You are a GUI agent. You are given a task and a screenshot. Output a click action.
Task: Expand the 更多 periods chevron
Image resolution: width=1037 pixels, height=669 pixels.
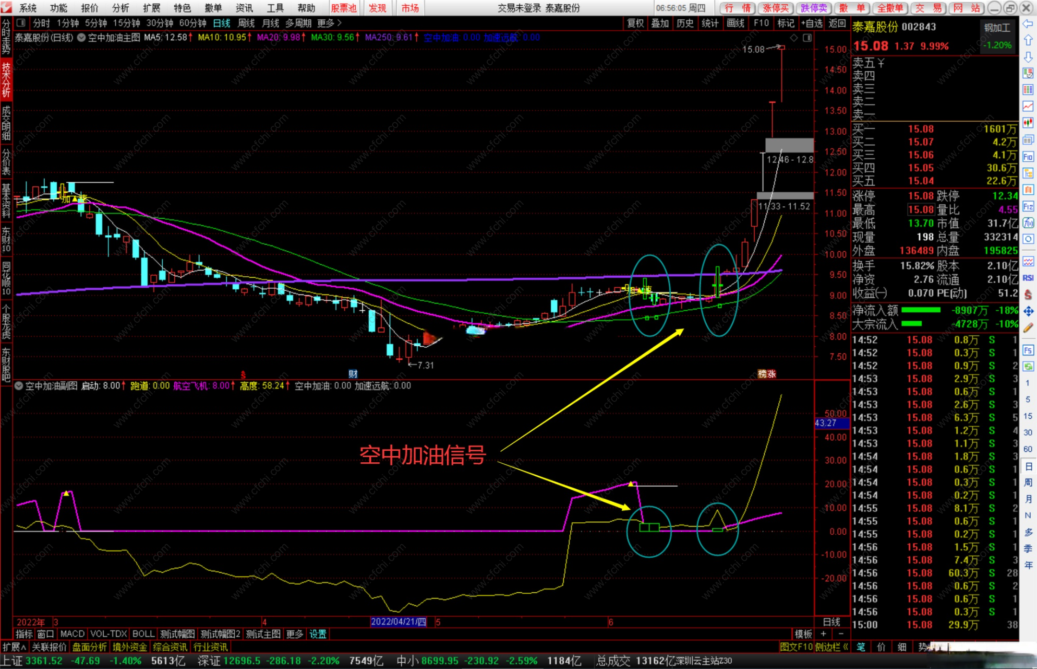(x=339, y=23)
